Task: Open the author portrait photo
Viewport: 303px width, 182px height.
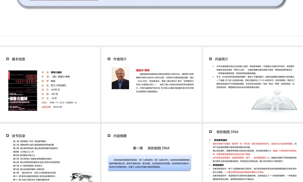Action: point(120,78)
